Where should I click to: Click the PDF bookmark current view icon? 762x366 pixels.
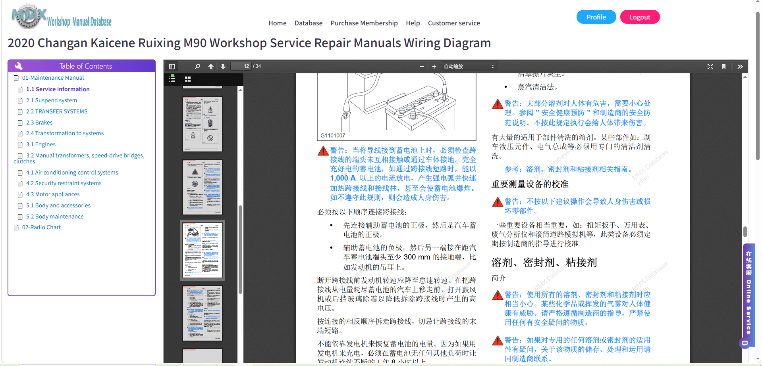pos(724,67)
